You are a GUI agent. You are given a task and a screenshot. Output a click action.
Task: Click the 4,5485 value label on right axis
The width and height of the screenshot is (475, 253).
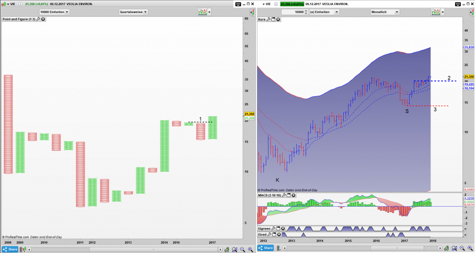[469, 190]
